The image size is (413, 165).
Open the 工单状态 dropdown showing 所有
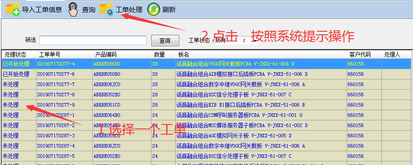point(236,41)
